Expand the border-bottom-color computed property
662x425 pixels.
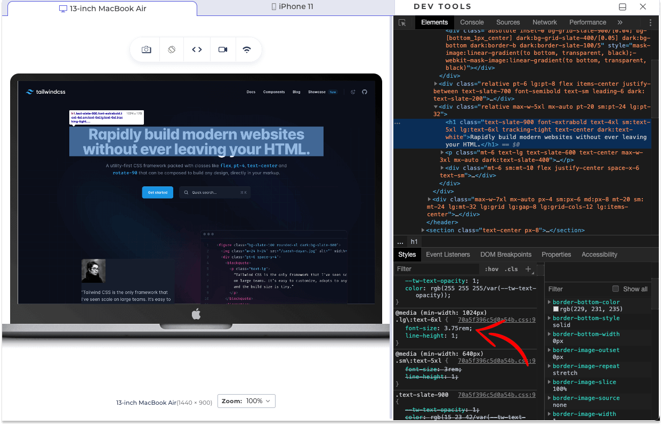[550, 302]
